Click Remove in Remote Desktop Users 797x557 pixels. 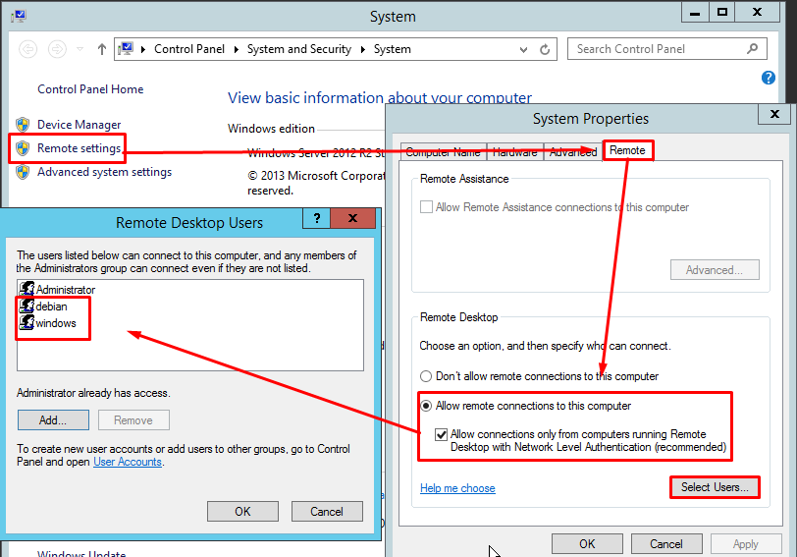pyautogui.click(x=133, y=420)
